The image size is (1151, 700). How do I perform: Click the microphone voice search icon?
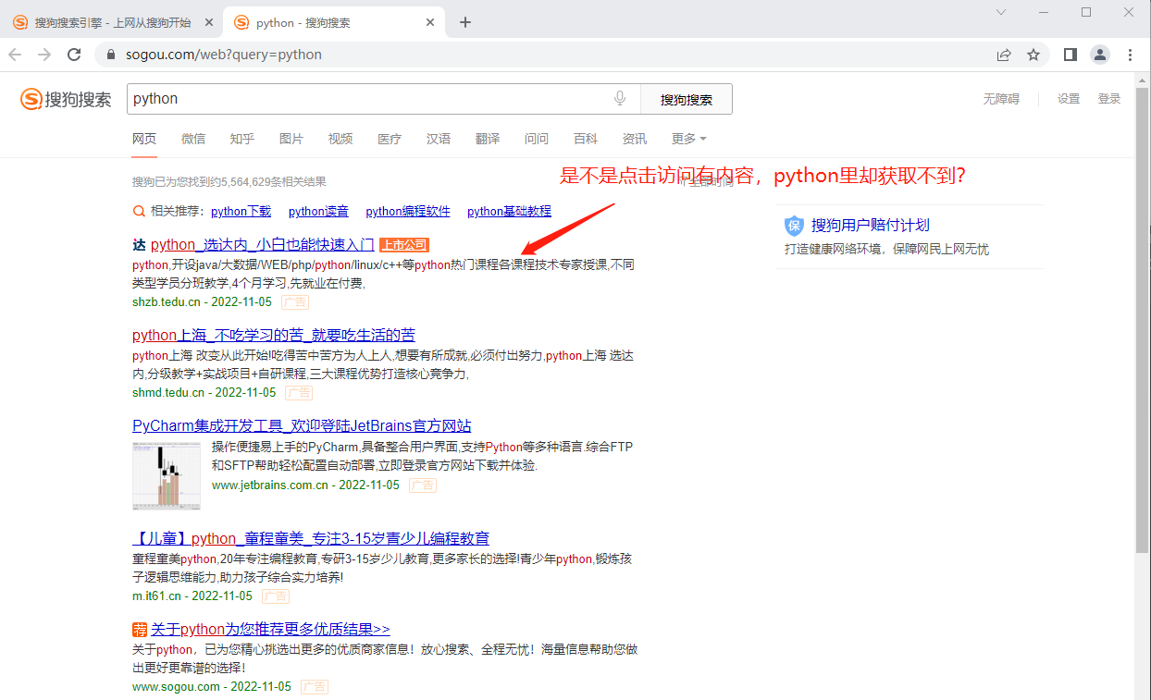tap(620, 99)
